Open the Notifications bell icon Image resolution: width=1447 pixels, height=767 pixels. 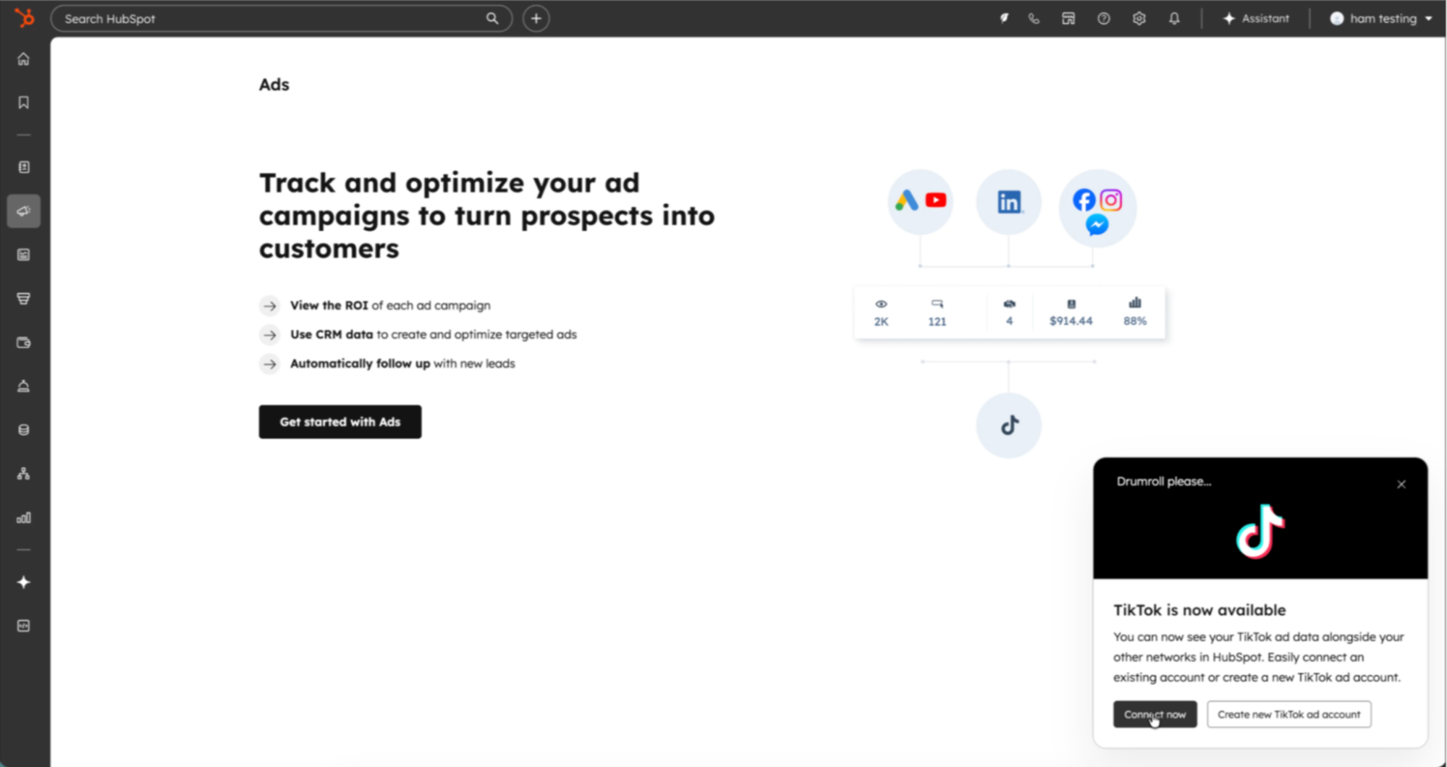[x=1174, y=19]
